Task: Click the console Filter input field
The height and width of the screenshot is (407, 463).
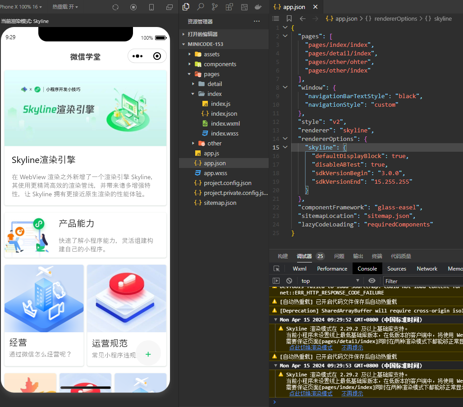Action: pos(423,281)
